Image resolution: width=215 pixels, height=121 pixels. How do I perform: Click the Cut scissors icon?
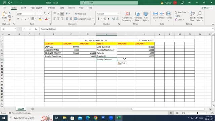(x=10, y=13)
